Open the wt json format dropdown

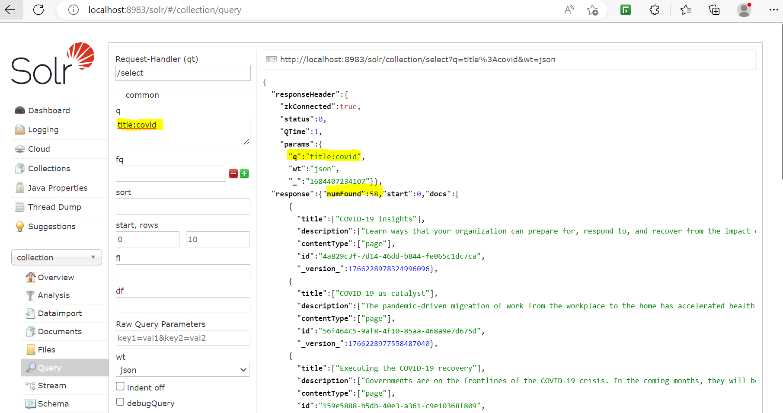[183, 370]
